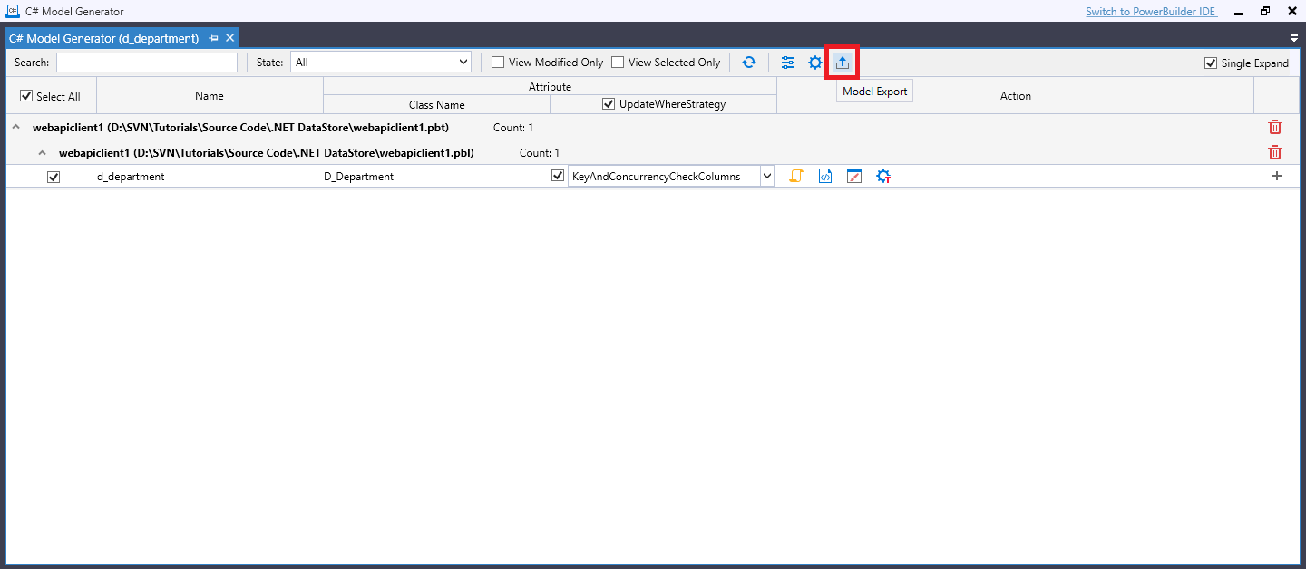Viewport: 1306px width, 569px height.
Task: Open the State filter dropdown
Action: (464, 62)
